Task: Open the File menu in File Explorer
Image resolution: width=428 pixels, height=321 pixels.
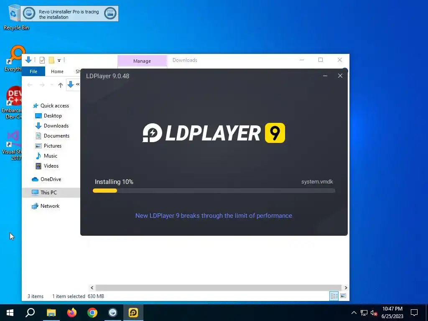Action: point(33,71)
